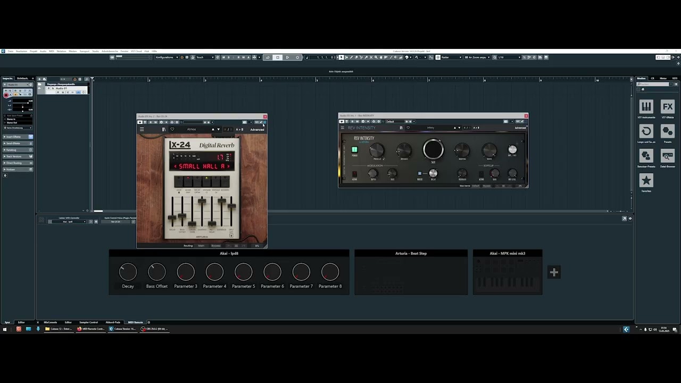The width and height of the screenshot is (681, 383).
Task: Click the transport Record button
Action: point(297,57)
